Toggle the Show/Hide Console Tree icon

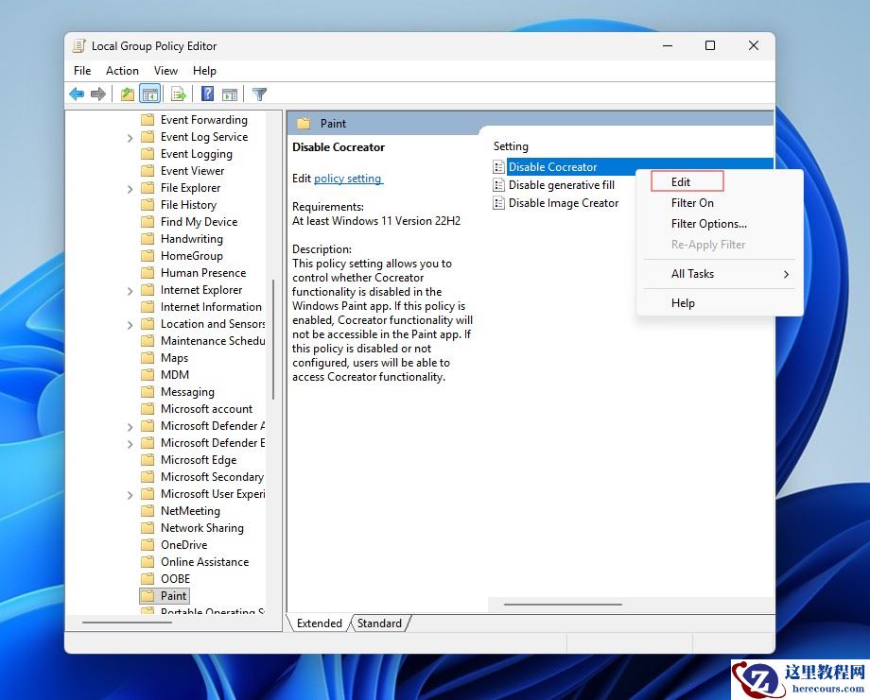(x=149, y=94)
